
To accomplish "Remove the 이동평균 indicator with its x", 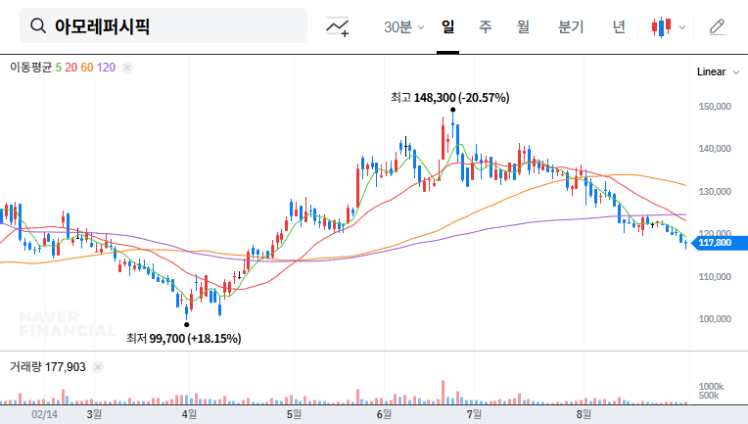I will [127, 68].
